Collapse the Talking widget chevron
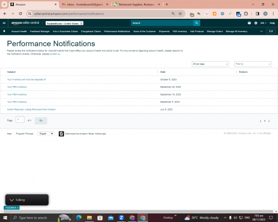This screenshot has height=222, width=278. coord(12,200)
